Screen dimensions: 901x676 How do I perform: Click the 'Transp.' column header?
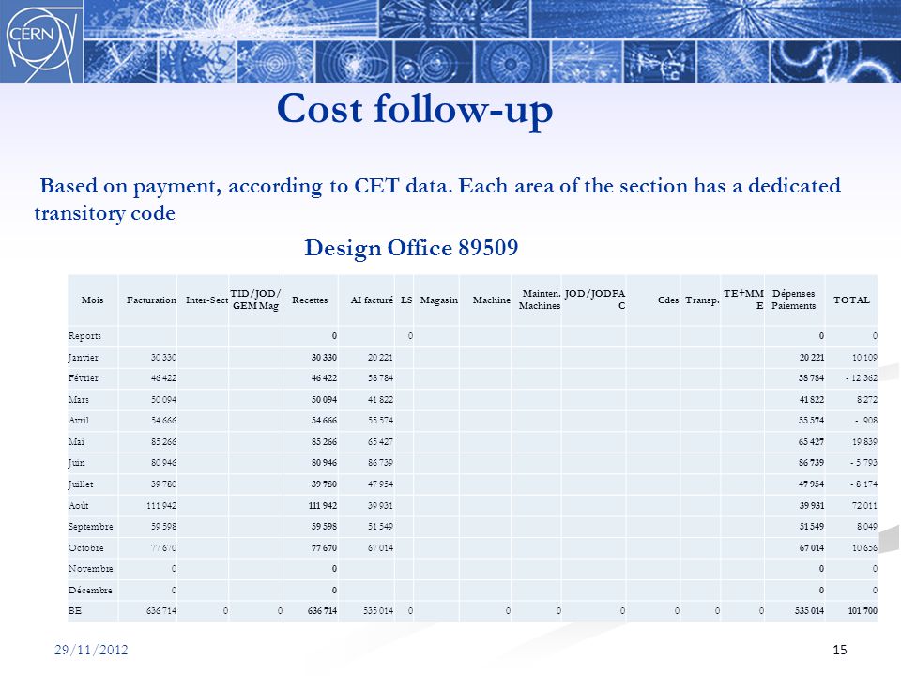pyautogui.click(x=702, y=300)
